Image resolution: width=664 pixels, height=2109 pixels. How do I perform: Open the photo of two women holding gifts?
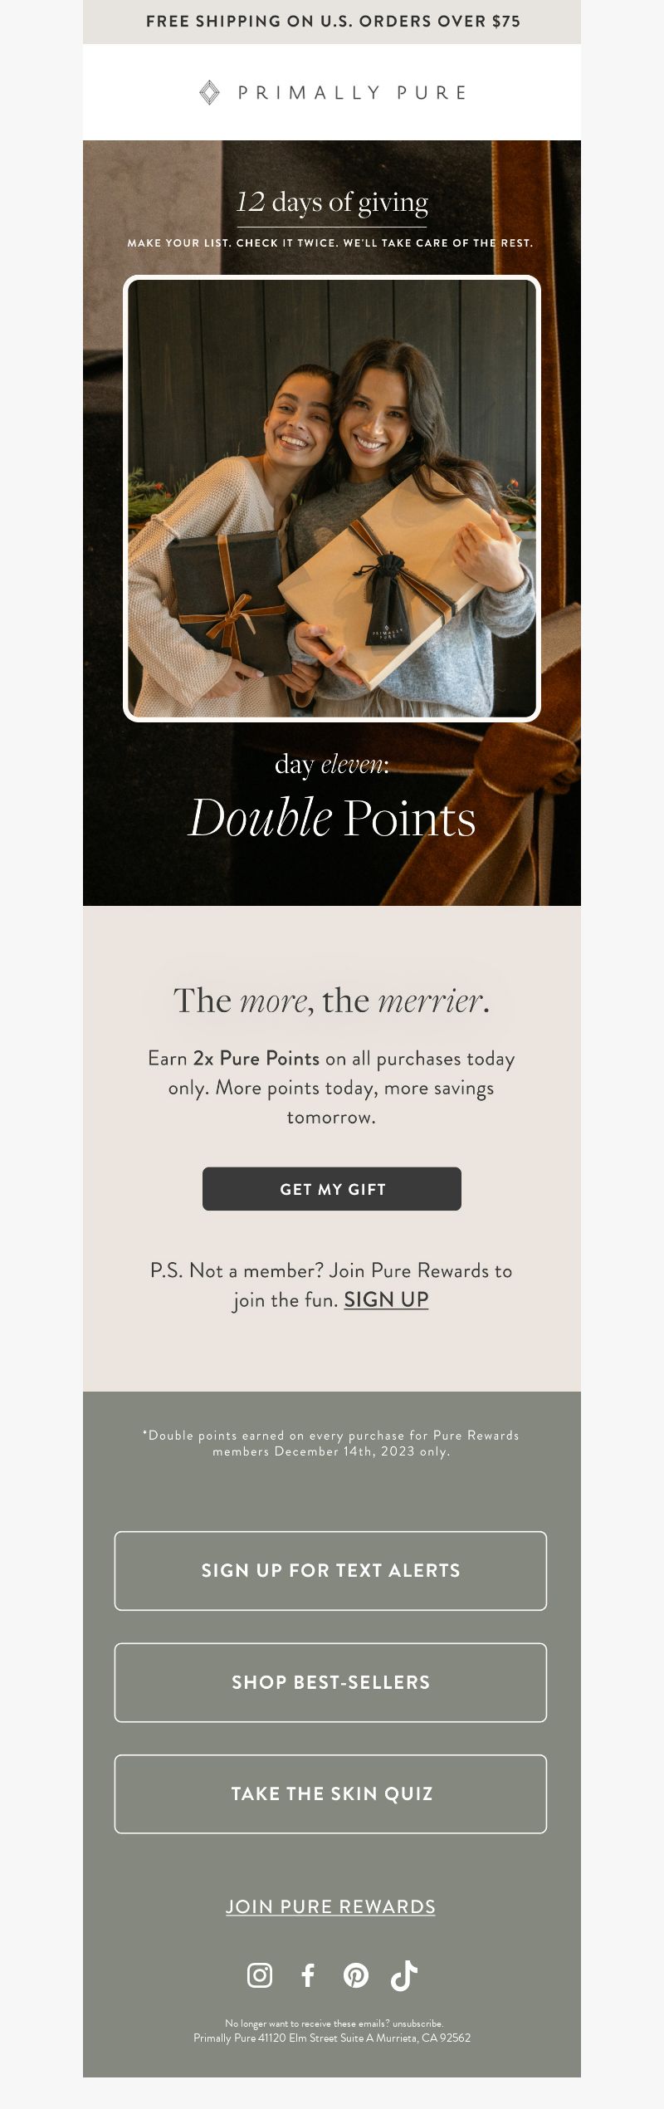click(332, 498)
